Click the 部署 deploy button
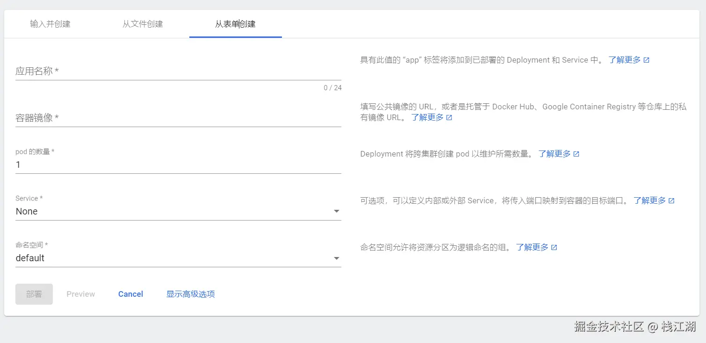 [34, 294]
